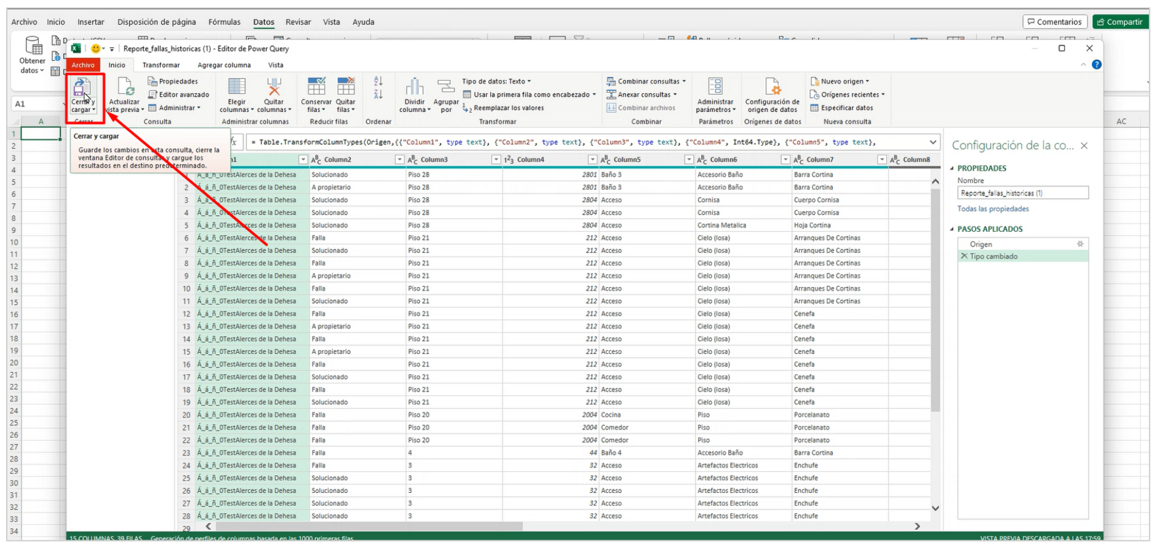Open Administrar parámetros icon
The width and height of the screenshot is (1155, 547).
715,87
